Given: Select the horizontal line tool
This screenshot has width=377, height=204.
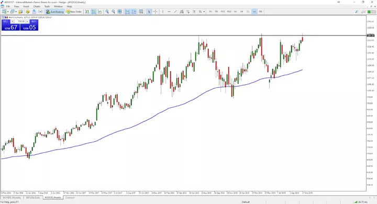Looking at the screenshot, I should tap(169, 12).
